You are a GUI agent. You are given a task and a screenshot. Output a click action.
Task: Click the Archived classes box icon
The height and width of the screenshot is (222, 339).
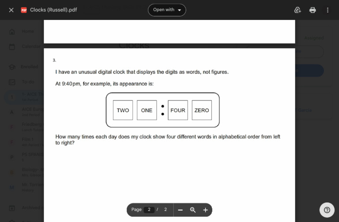(x=12, y=208)
